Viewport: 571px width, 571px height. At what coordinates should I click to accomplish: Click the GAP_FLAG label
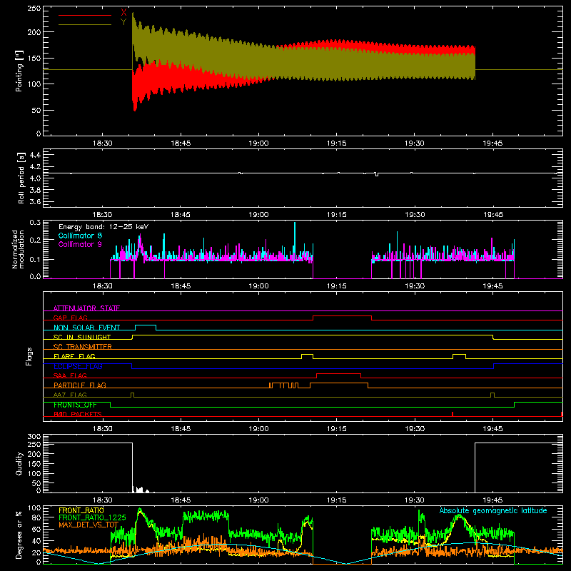70,318
